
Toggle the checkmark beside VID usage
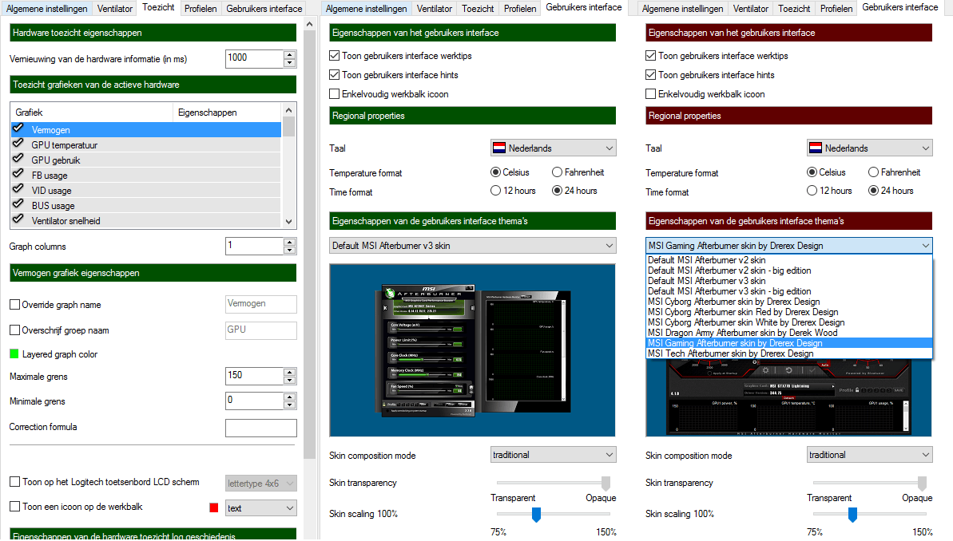point(18,189)
